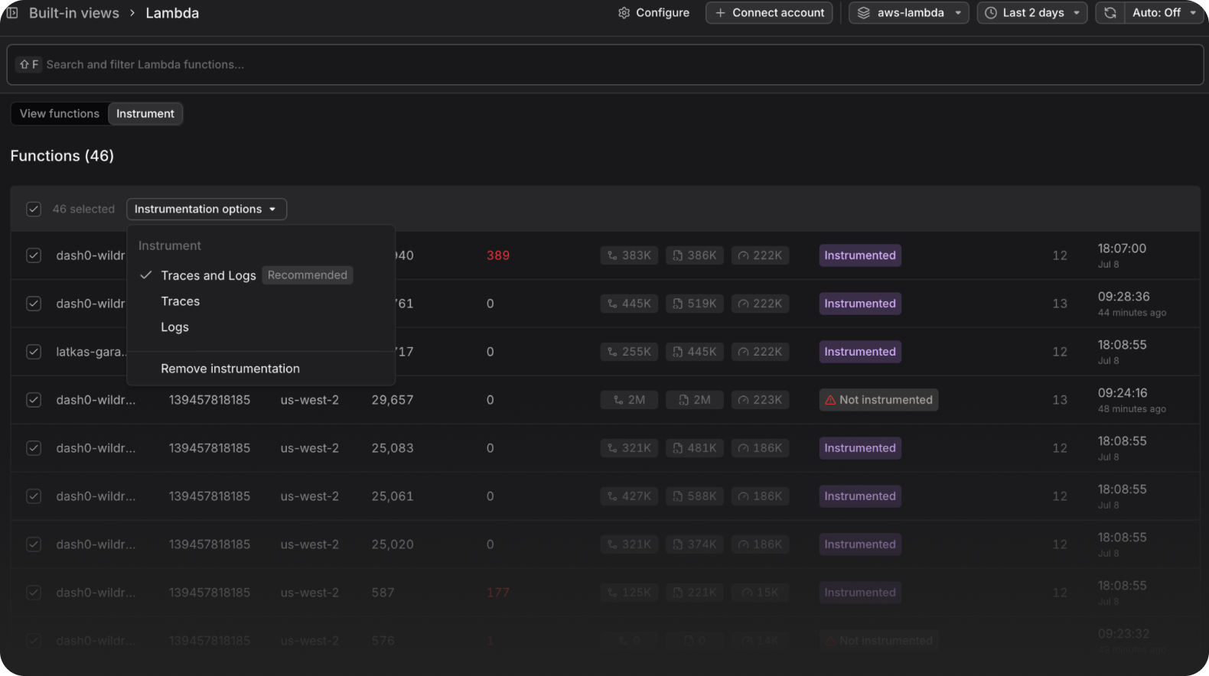Click the 18:07:00 timestamp
Image resolution: width=1209 pixels, height=676 pixels.
[x=1122, y=249]
